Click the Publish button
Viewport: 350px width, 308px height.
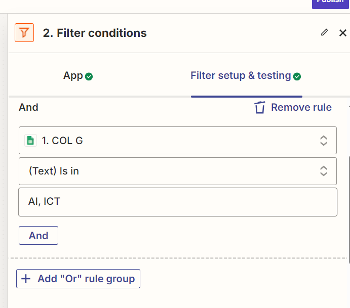pos(330,3)
